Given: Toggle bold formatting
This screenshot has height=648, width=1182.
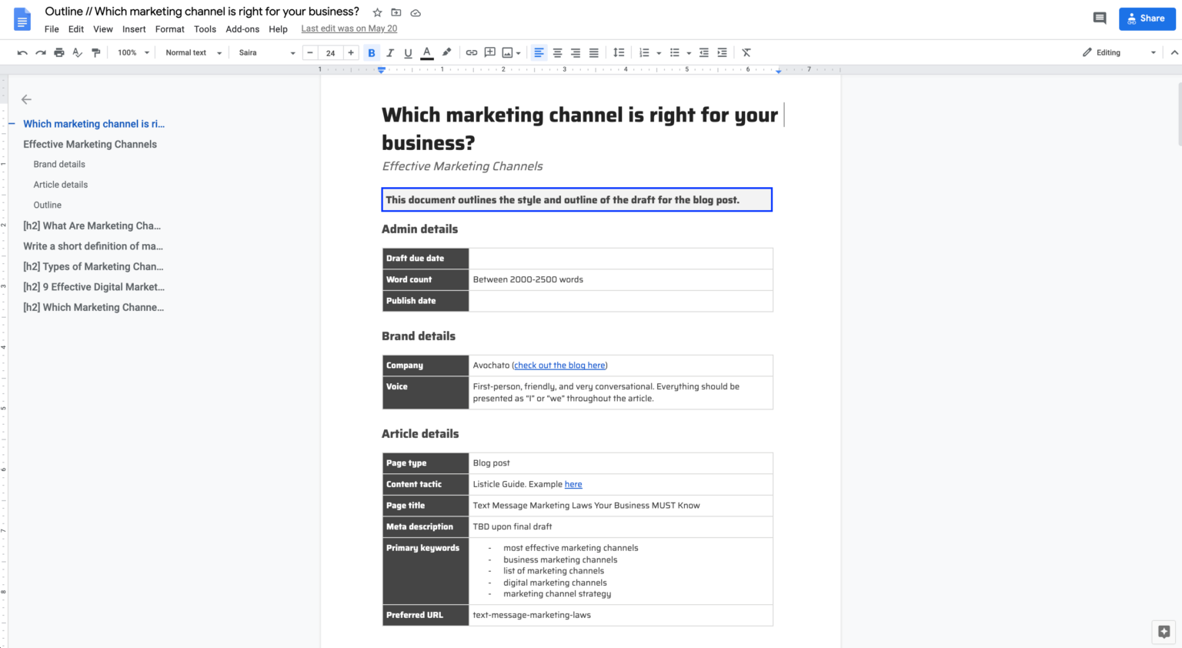Looking at the screenshot, I should coord(372,52).
